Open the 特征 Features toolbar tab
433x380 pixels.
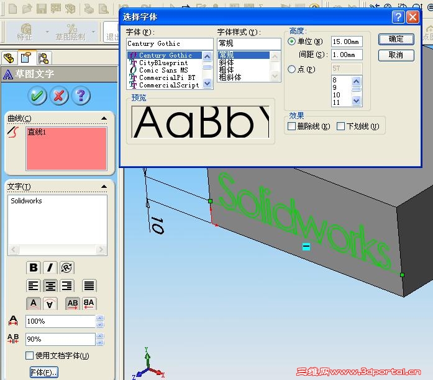click(25, 32)
